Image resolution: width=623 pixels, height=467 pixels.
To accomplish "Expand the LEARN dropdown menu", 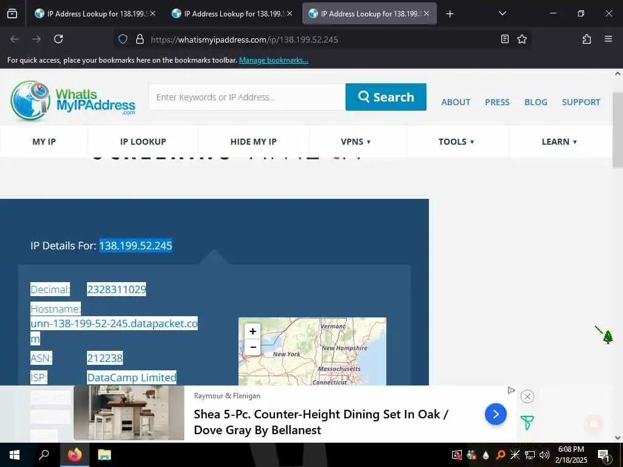I will pos(559,142).
